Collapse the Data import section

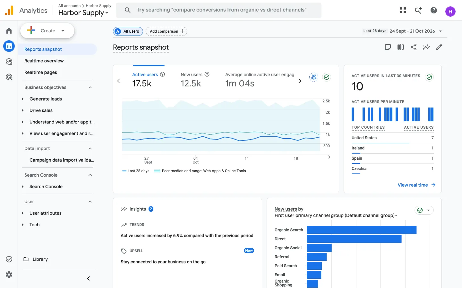(90, 148)
